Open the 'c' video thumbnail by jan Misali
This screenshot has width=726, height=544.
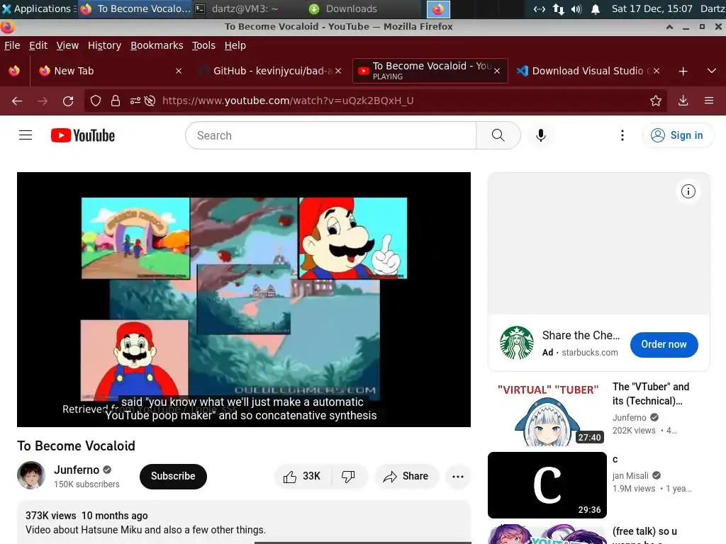point(547,484)
